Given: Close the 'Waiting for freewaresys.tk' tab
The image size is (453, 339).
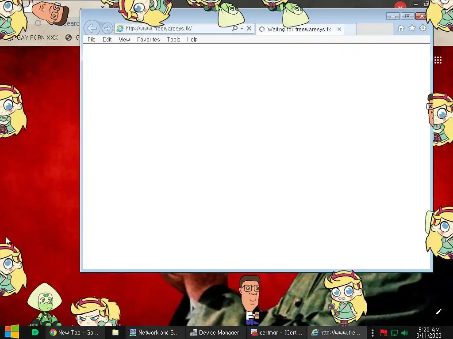Looking at the screenshot, I should (x=339, y=29).
